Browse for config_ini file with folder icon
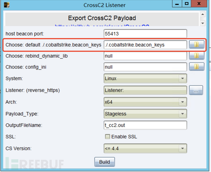 click(x=197, y=67)
